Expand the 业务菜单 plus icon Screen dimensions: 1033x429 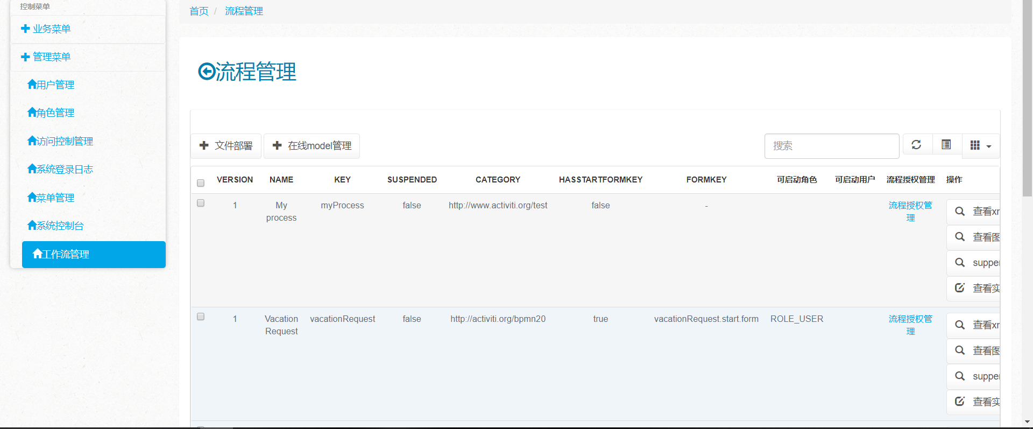pyautogui.click(x=25, y=29)
